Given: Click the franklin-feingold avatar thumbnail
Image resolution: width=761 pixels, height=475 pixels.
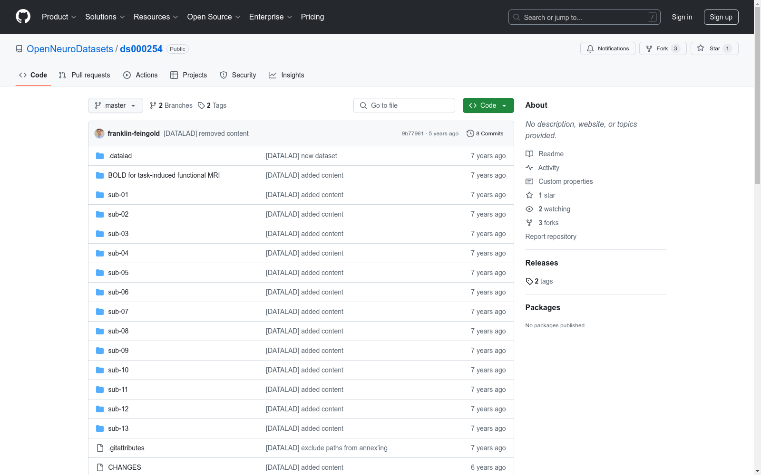Looking at the screenshot, I should click(99, 133).
